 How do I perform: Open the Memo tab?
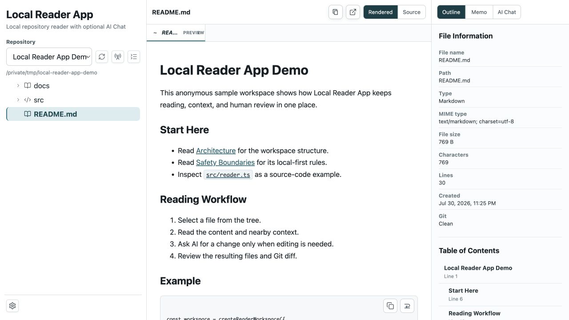coord(479,12)
